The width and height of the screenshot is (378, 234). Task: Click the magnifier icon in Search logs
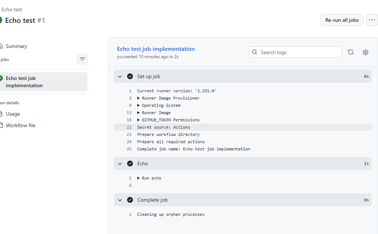pos(255,52)
